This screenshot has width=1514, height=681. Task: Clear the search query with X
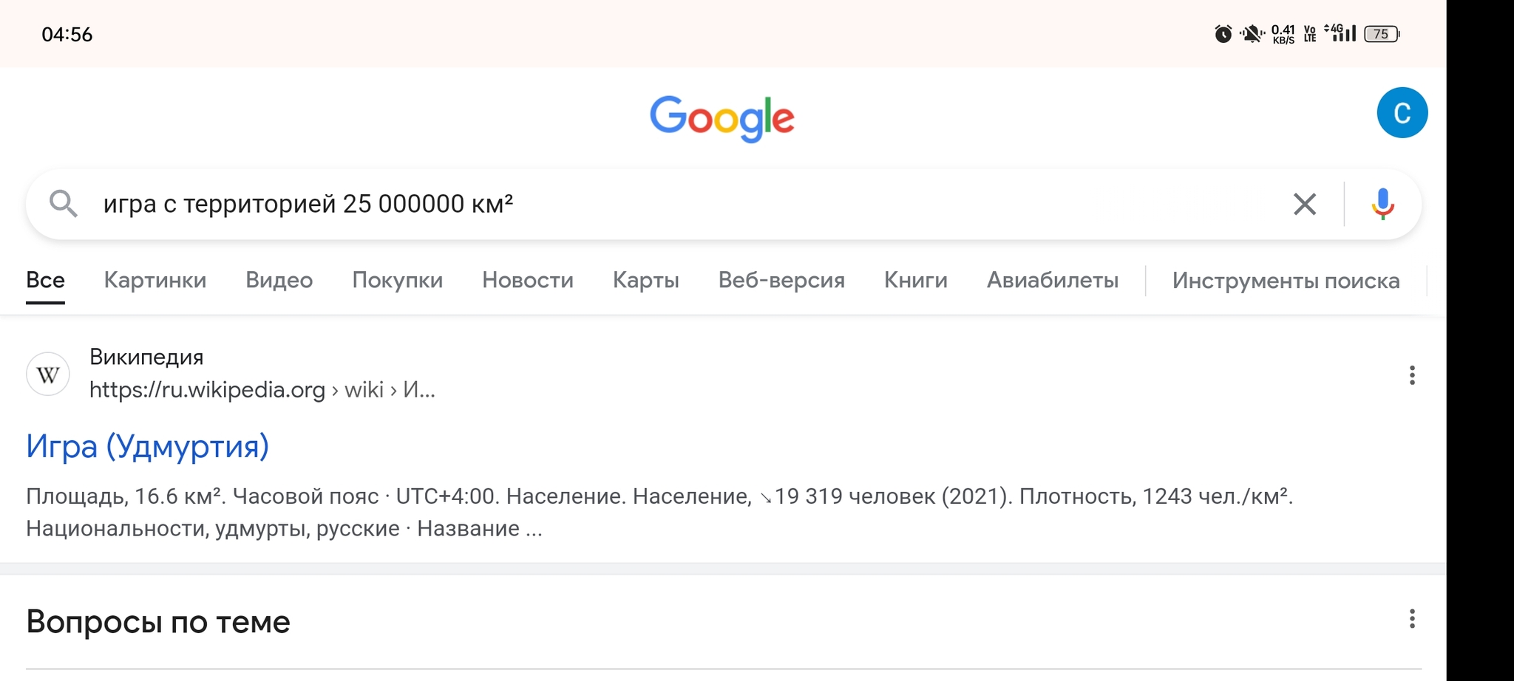pos(1305,204)
